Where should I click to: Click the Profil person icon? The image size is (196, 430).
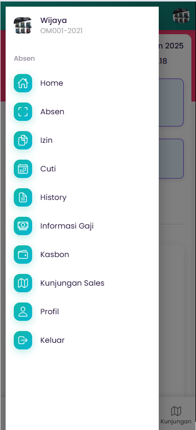[x=23, y=312]
